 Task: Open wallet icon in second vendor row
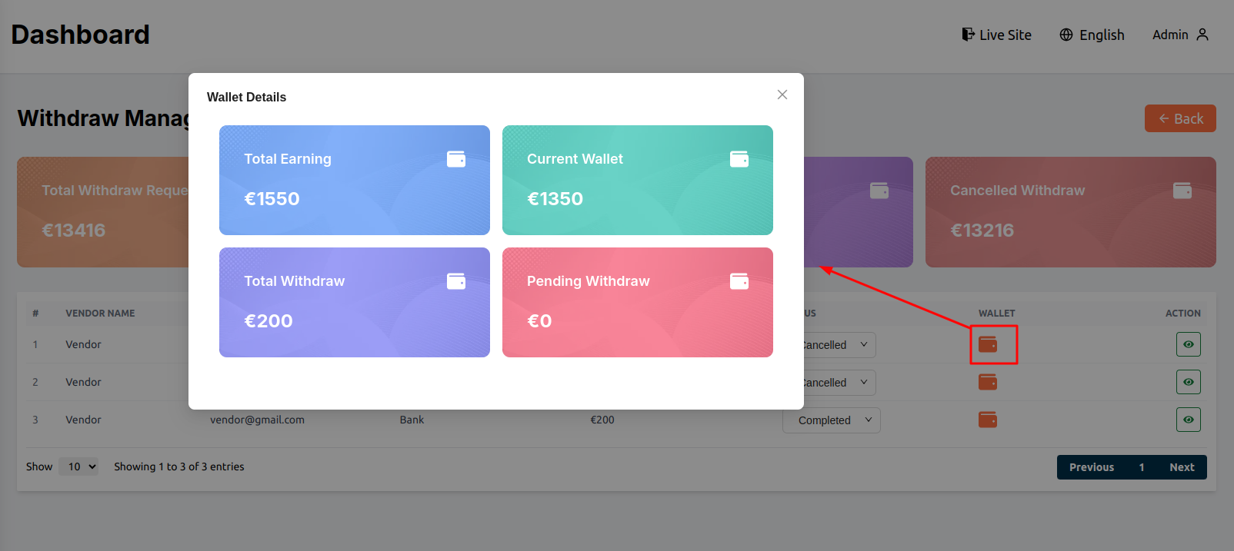pyautogui.click(x=988, y=382)
